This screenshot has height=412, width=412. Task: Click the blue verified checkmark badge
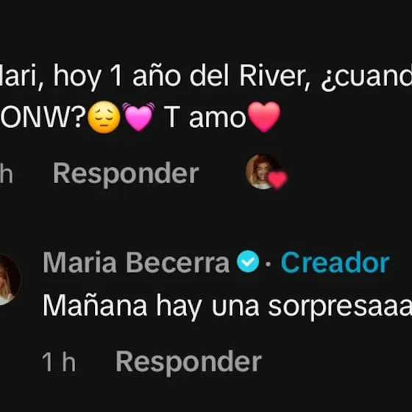[248, 261]
